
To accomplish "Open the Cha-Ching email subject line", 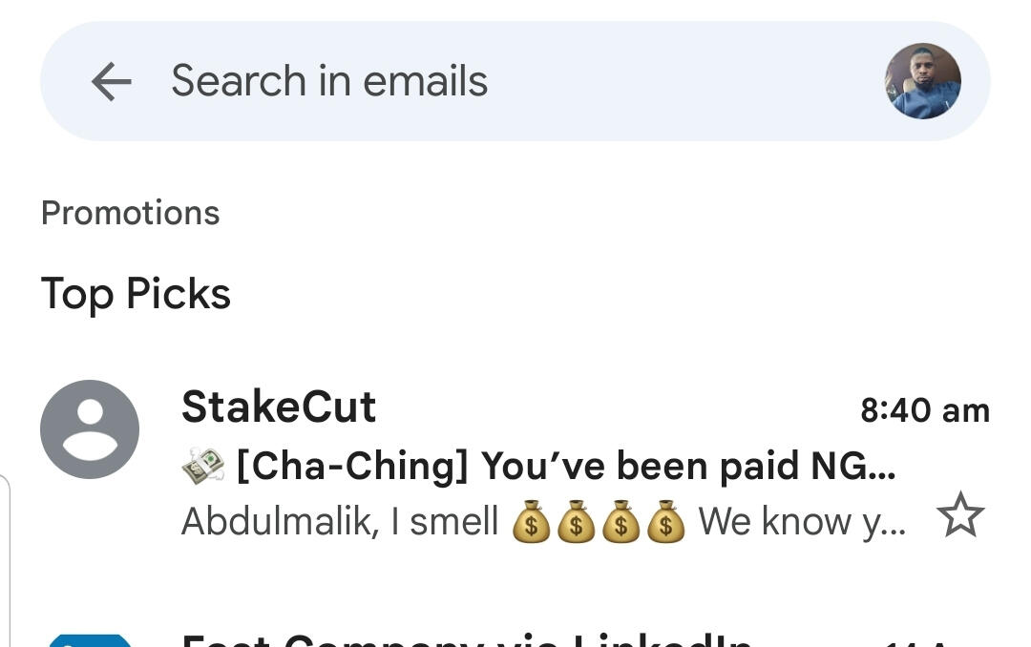I will [x=563, y=467].
